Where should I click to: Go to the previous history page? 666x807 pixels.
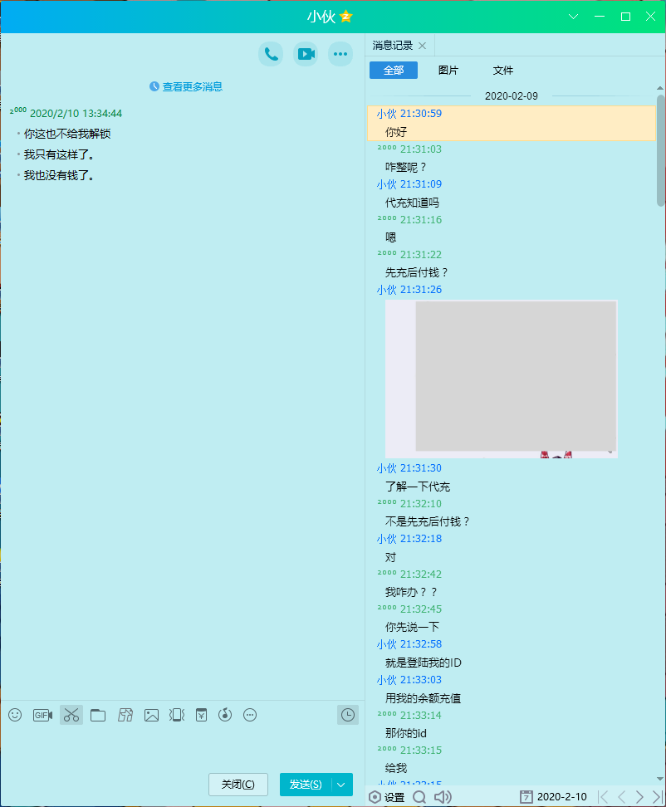point(622,797)
